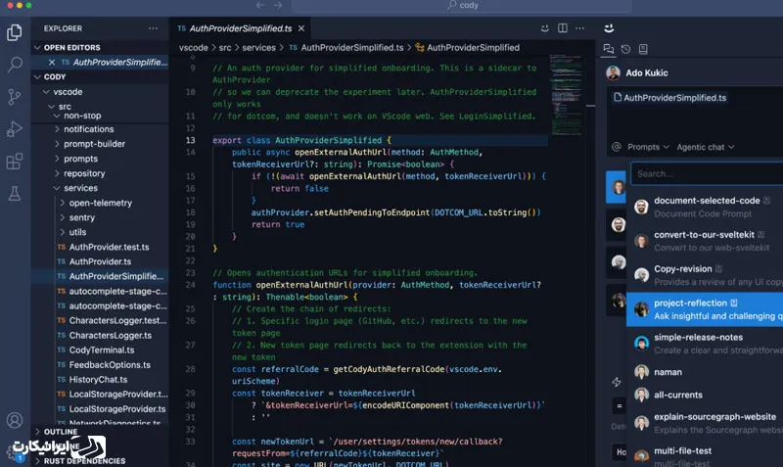Open the Source Control view
Image resolution: width=783 pixels, height=467 pixels.
tap(15, 97)
